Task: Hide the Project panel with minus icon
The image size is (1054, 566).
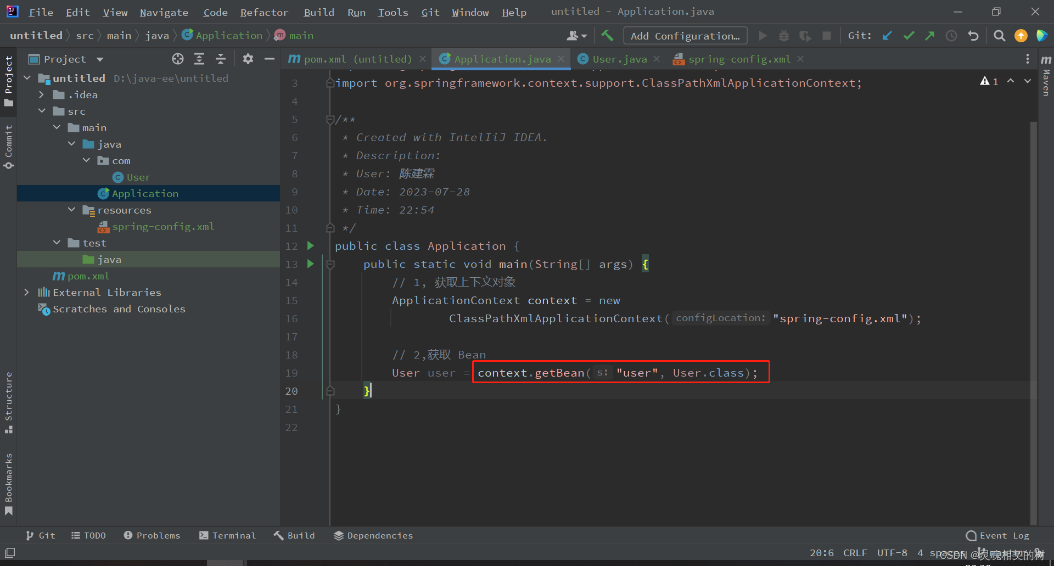Action: tap(270, 59)
